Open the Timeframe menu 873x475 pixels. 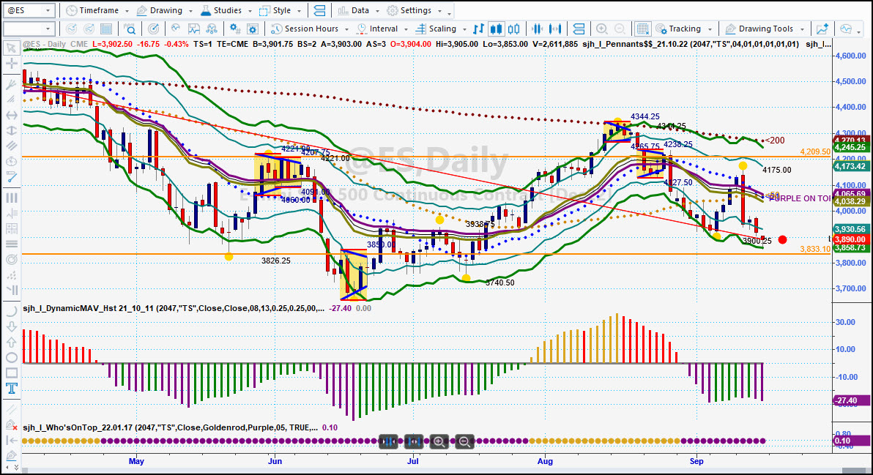click(97, 10)
